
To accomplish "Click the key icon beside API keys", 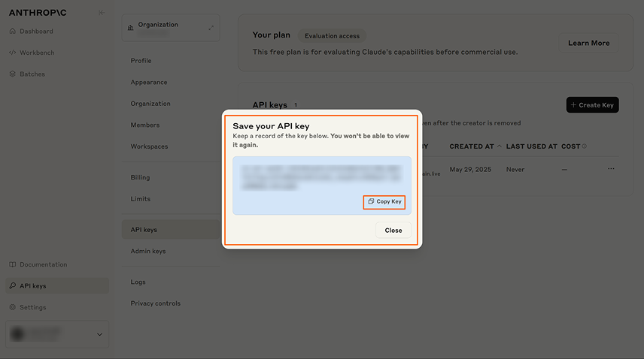I will point(12,285).
